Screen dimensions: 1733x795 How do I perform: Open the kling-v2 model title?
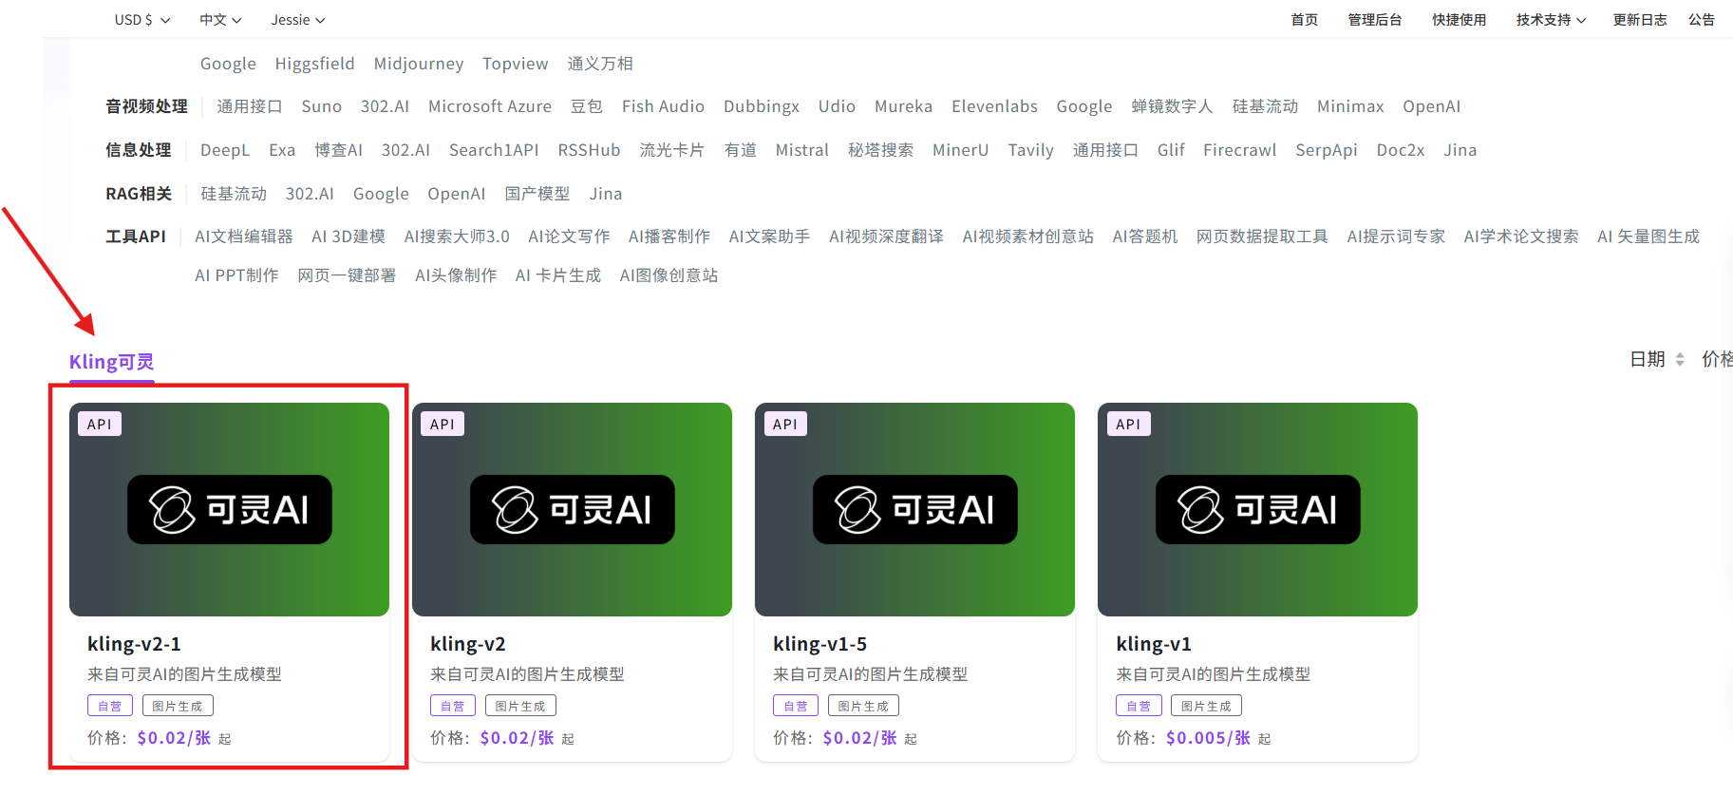(468, 644)
